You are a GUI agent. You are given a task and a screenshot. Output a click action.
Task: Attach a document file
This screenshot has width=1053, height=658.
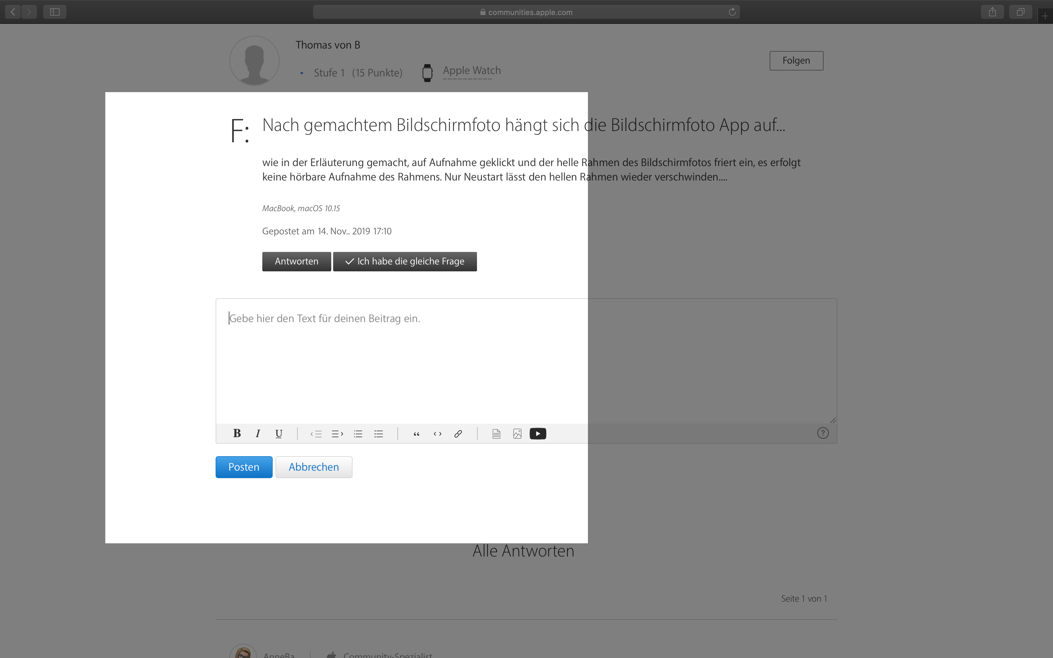tap(496, 434)
